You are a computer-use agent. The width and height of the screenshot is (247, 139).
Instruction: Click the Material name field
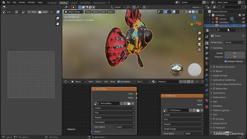(x=168, y=81)
